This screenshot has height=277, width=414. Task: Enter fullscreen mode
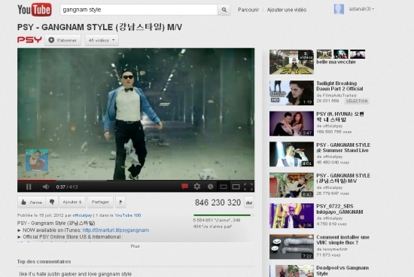point(248,187)
